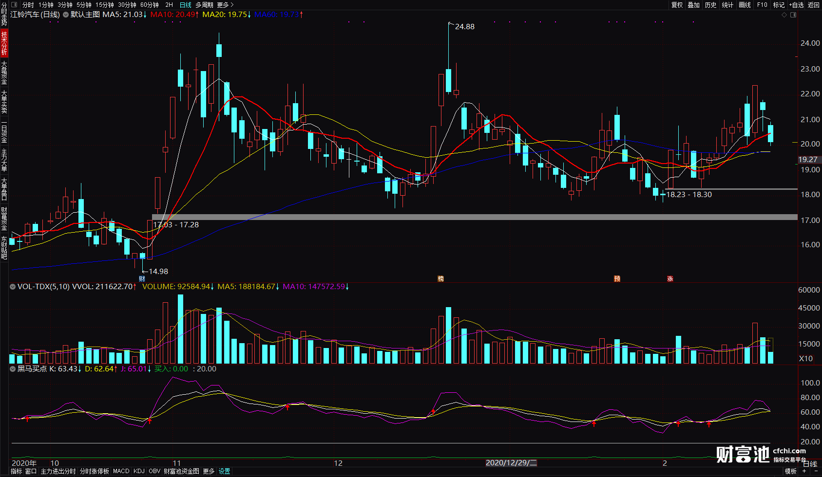The width and height of the screenshot is (822, 477).
Task: Select the 日线 daily period tab
Action: pos(186,5)
